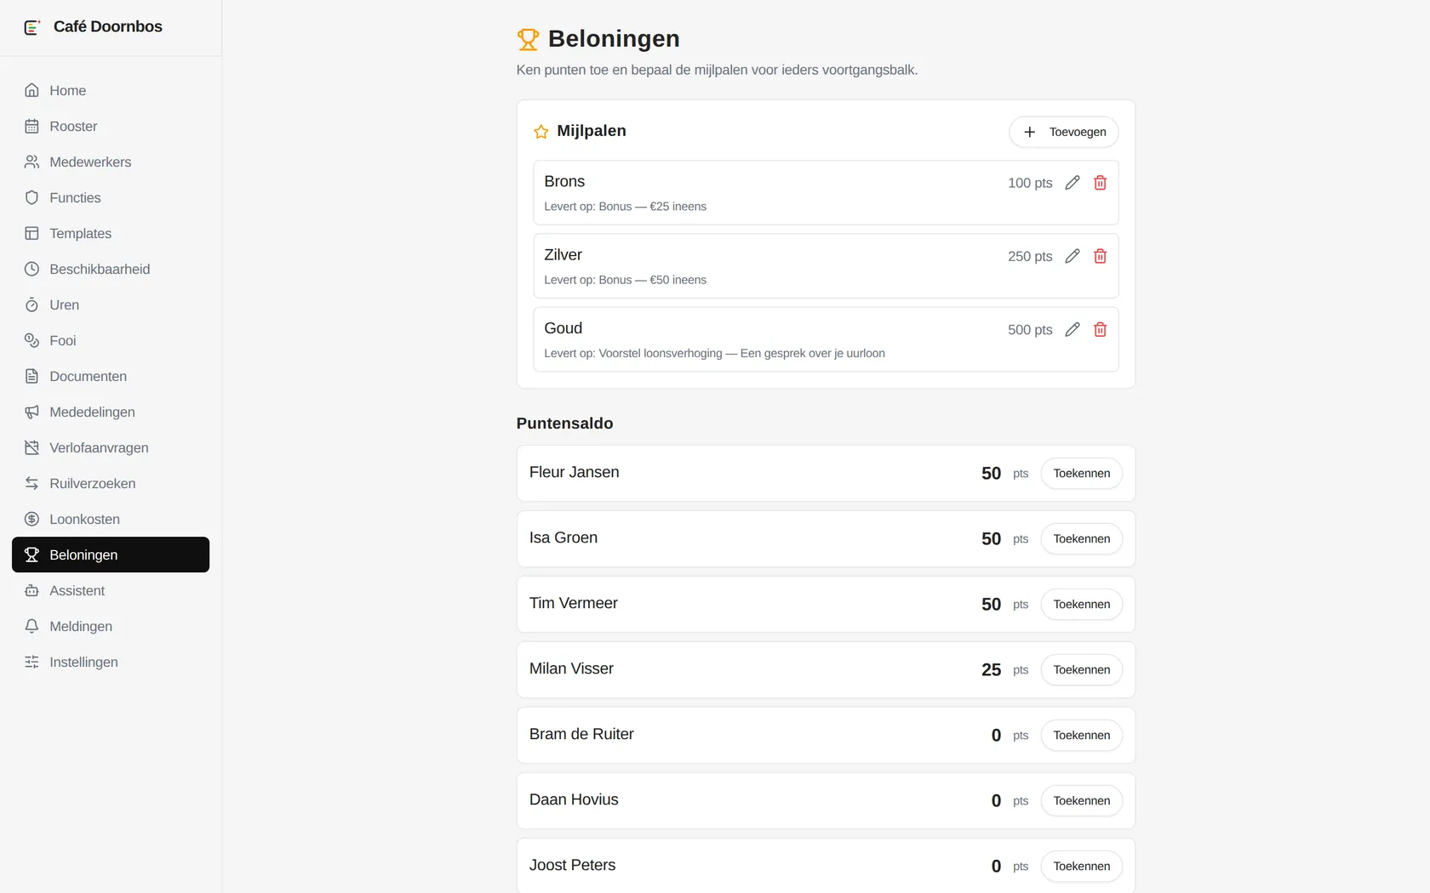Delete the Goud milestone via trash icon
Image resolution: width=1430 pixels, height=893 pixels.
(1100, 329)
